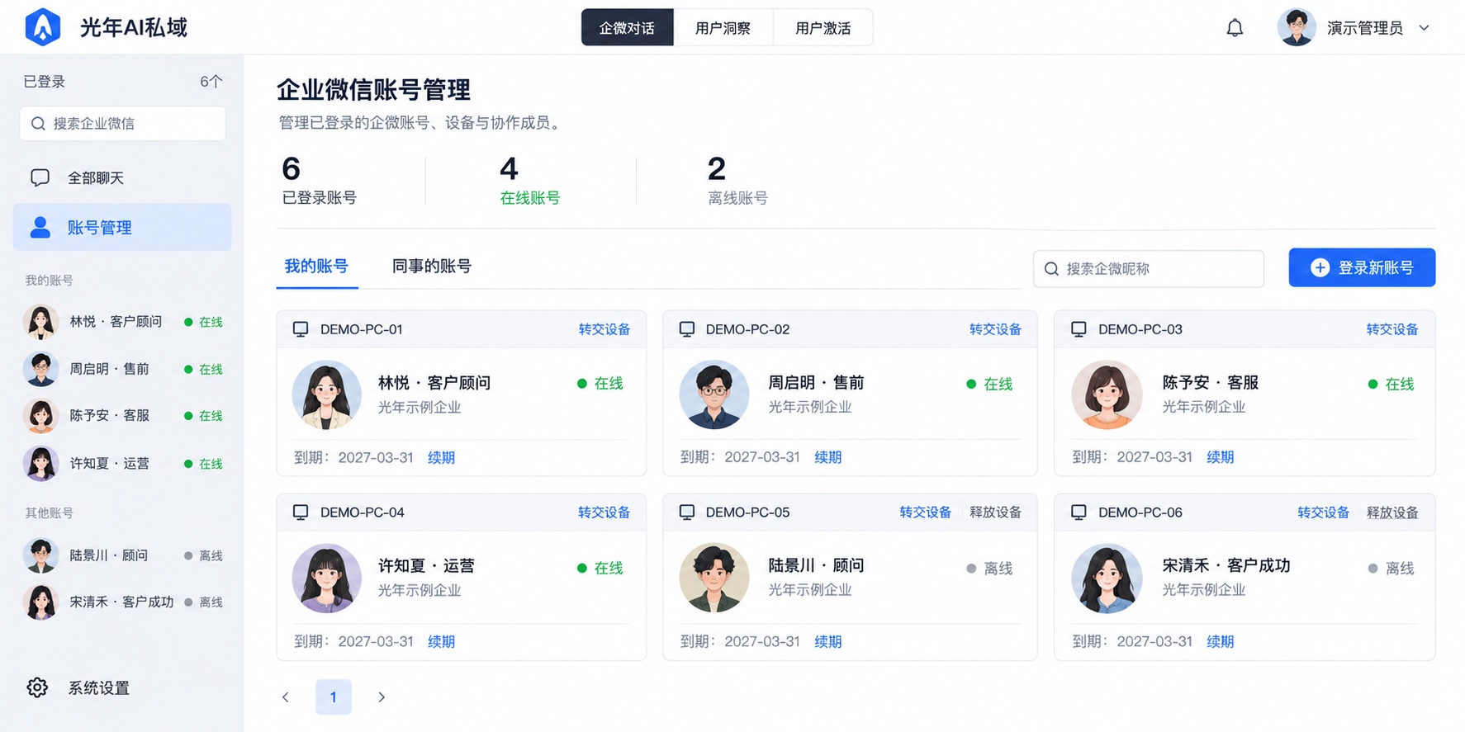The image size is (1465, 732).
Task: Switch to 企微对话 tab
Action: coord(628,28)
